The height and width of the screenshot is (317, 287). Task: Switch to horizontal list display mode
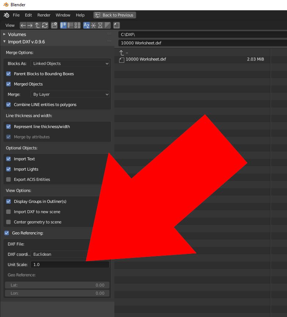click(70, 25)
